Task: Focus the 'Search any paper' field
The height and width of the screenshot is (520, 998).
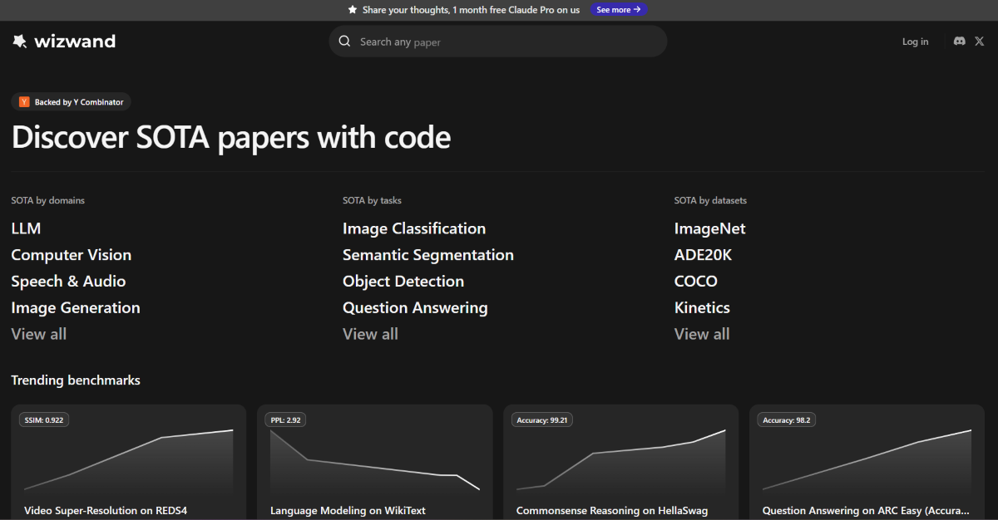Action: pyautogui.click(x=498, y=42)
